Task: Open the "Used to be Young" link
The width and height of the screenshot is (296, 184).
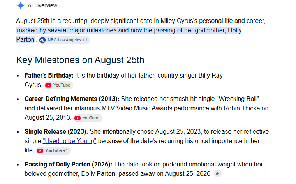Action: [x=69, y=141]
